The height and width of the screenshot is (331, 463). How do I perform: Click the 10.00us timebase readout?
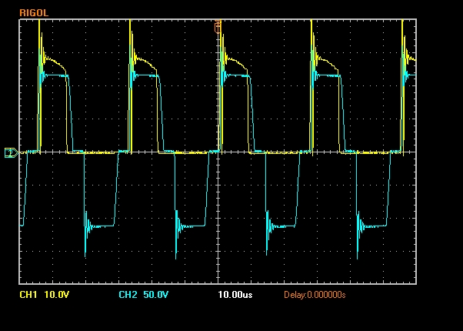tap(235, 295)
